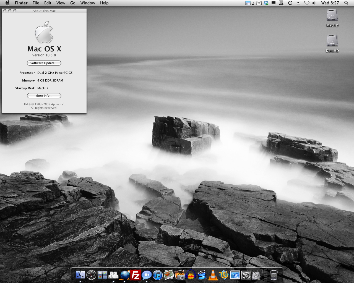Open FileZilla from the dock

coord(136,275)
